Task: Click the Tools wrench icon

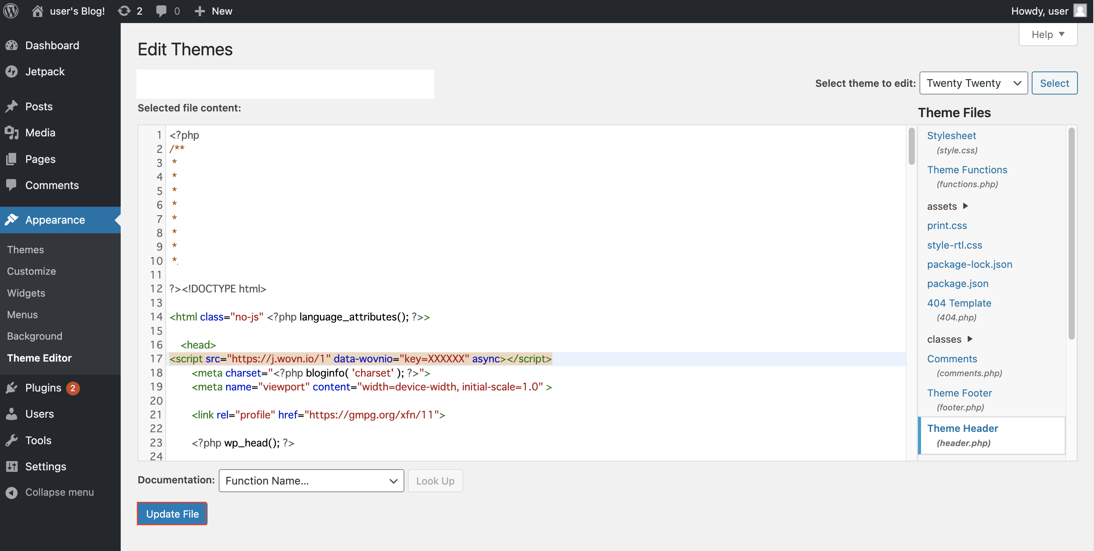Action: [x=12, y=440]
